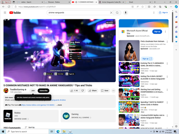This screenshot has height=134, width=179.
Task: Open the ToadBoiGaming channel avatar
Action: pos(6,90)
